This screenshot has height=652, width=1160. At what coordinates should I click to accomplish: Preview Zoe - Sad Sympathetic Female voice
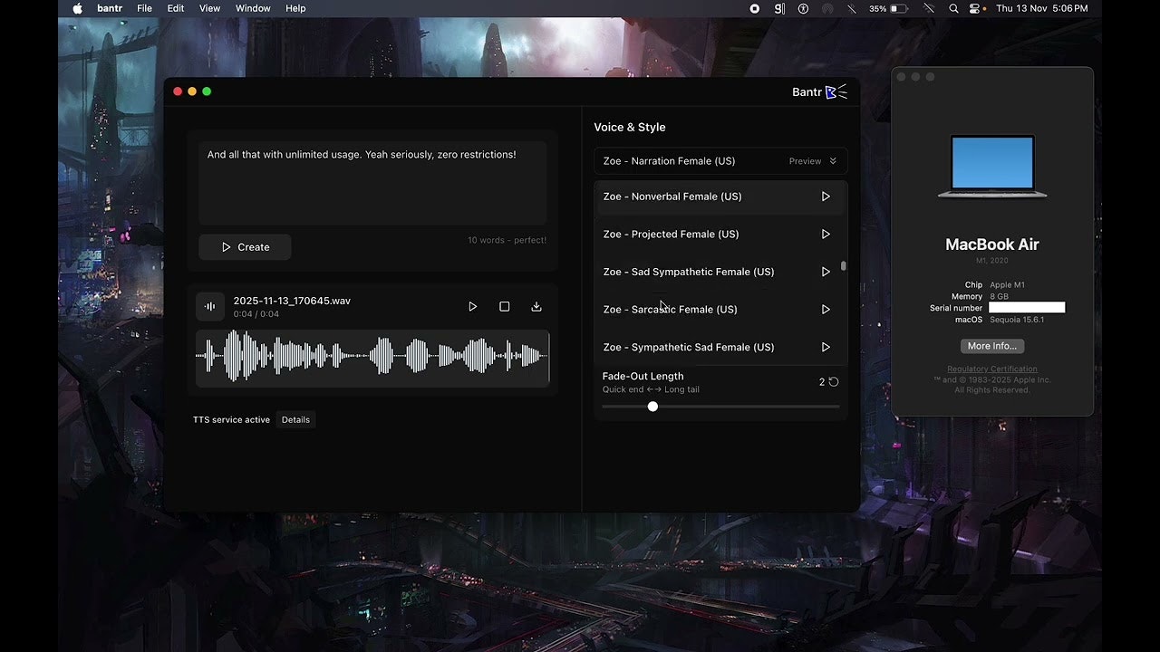[826, 272]
